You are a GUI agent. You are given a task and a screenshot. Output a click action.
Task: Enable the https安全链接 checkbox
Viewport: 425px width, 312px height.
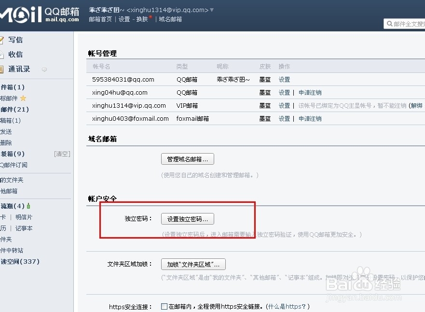164,306
